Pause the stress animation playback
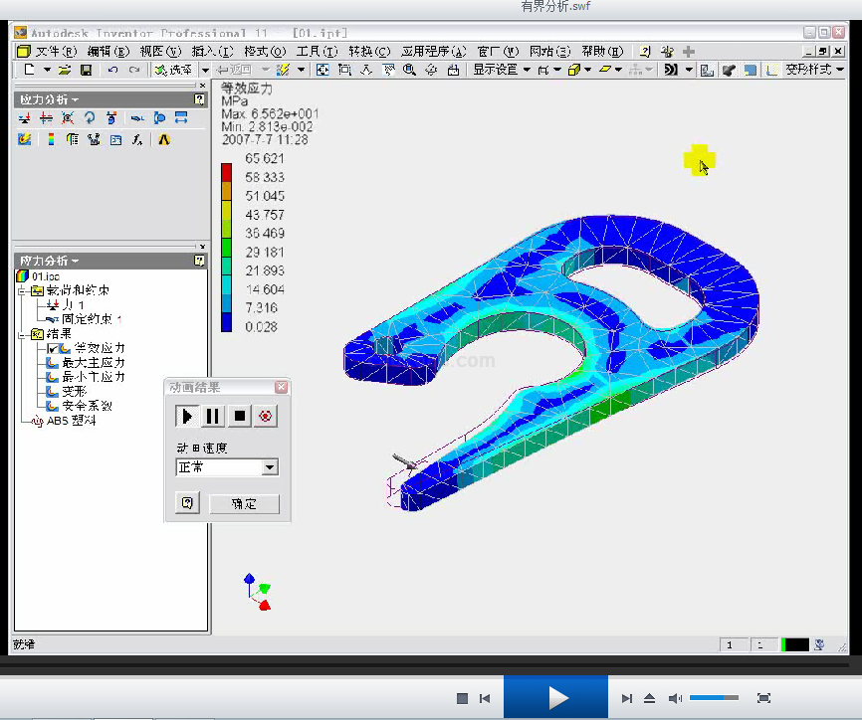This screenshot has height=720, width=862. [x=213, y=417]
